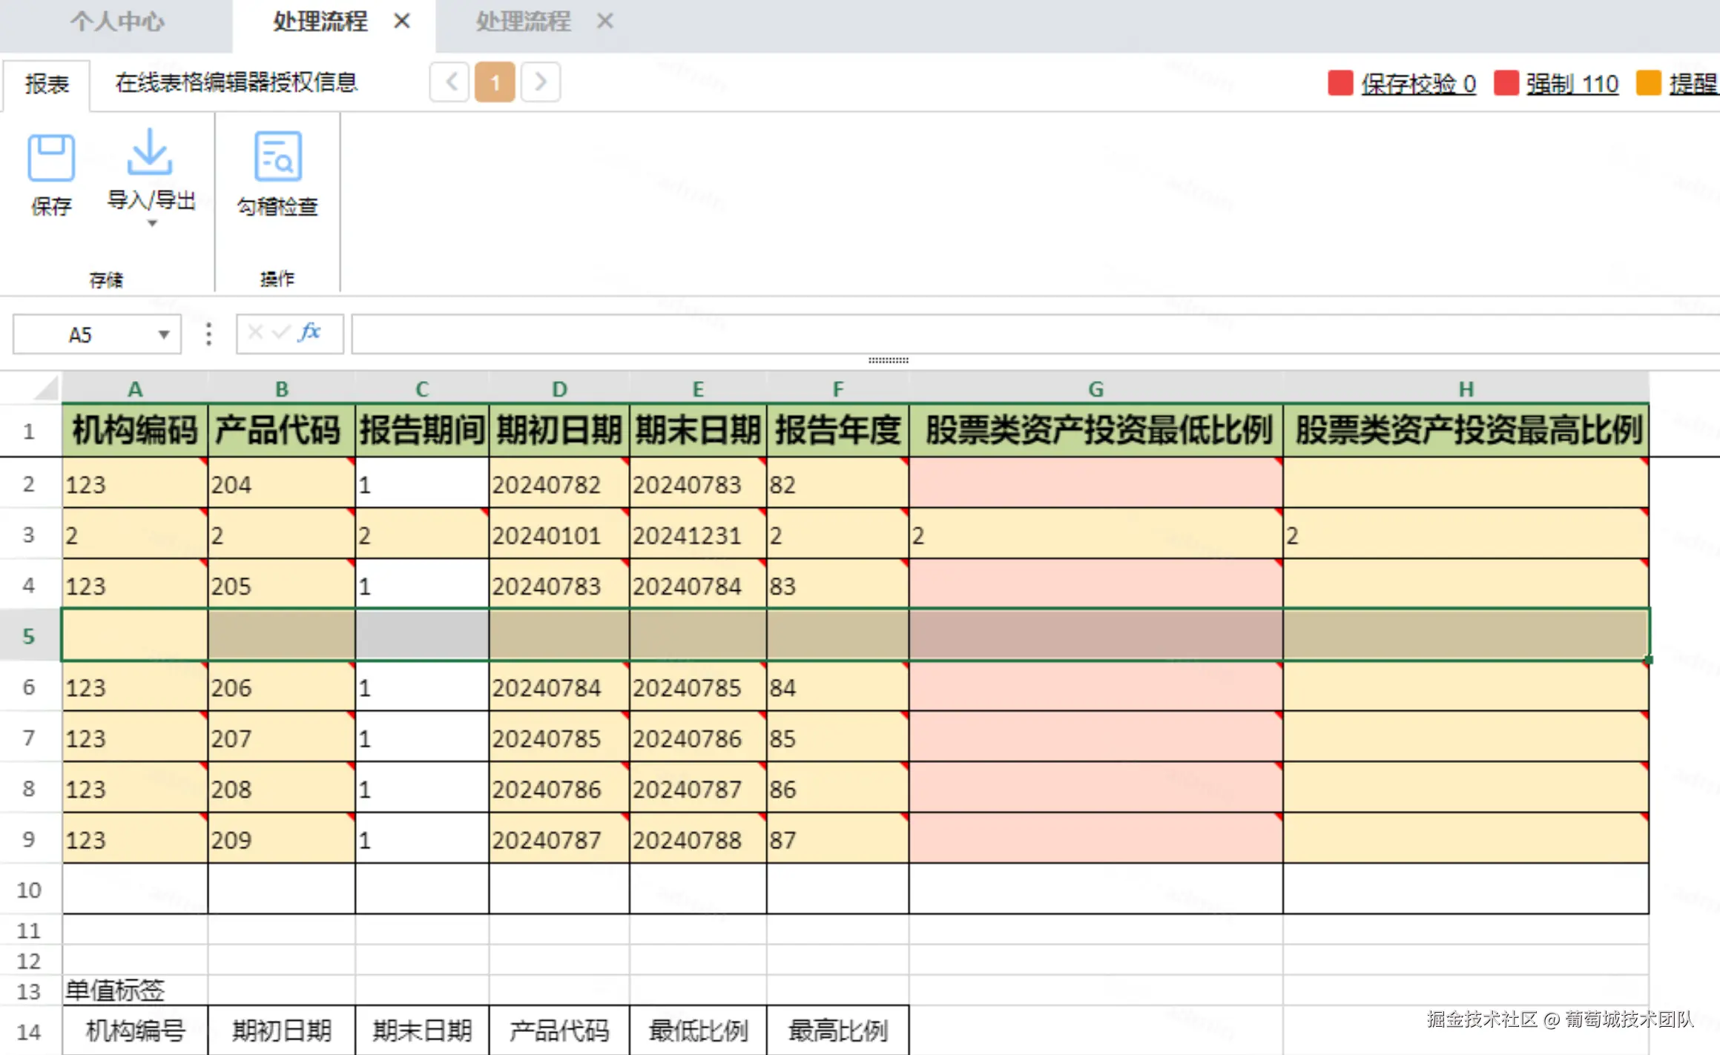The height and width of the screenshot is (1055, 1720).
Task: Click the 勾稽检查 check icon
Action: pyautogui.click(x=277, y=156)
